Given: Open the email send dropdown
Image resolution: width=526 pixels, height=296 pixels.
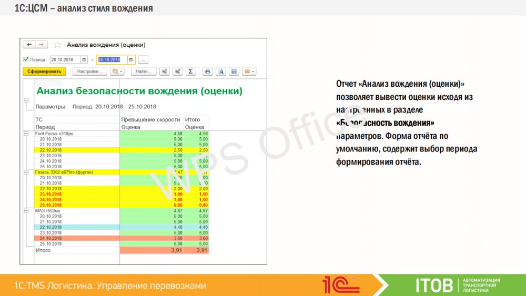Looking at the screenshot, I should point(249,71).
